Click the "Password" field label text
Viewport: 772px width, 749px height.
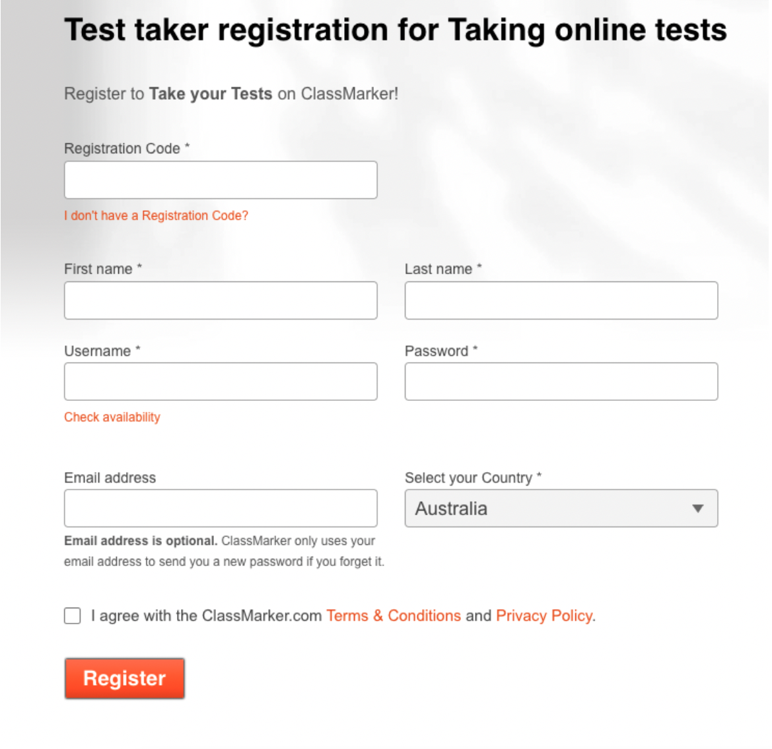pos(437,351)
